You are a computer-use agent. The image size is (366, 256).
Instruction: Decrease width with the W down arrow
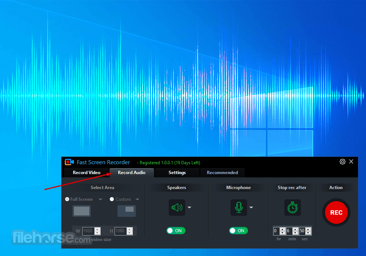tap(98, 233)
